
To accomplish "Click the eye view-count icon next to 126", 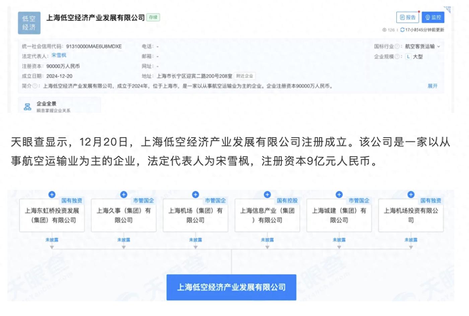I will (384, 30).
